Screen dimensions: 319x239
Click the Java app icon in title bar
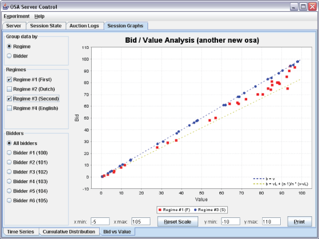[x=6, y=6]
